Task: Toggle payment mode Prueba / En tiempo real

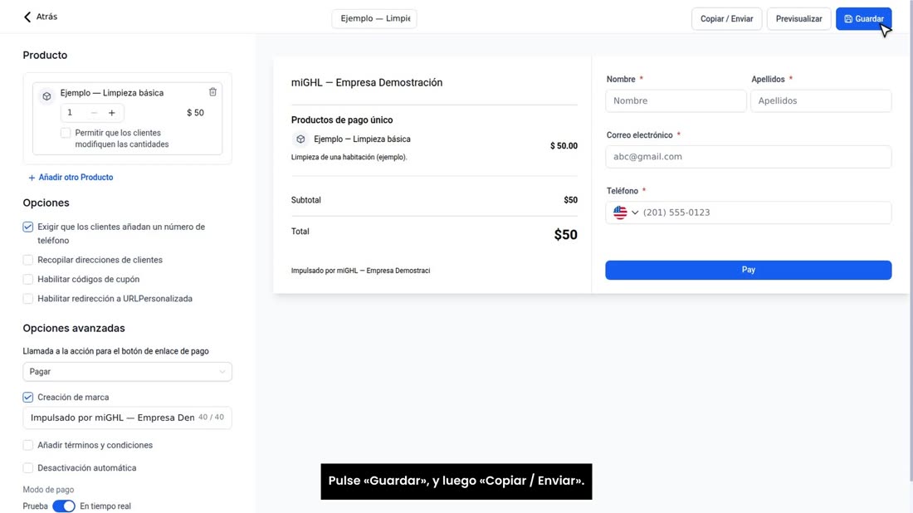Action: [x=63, y=506]
